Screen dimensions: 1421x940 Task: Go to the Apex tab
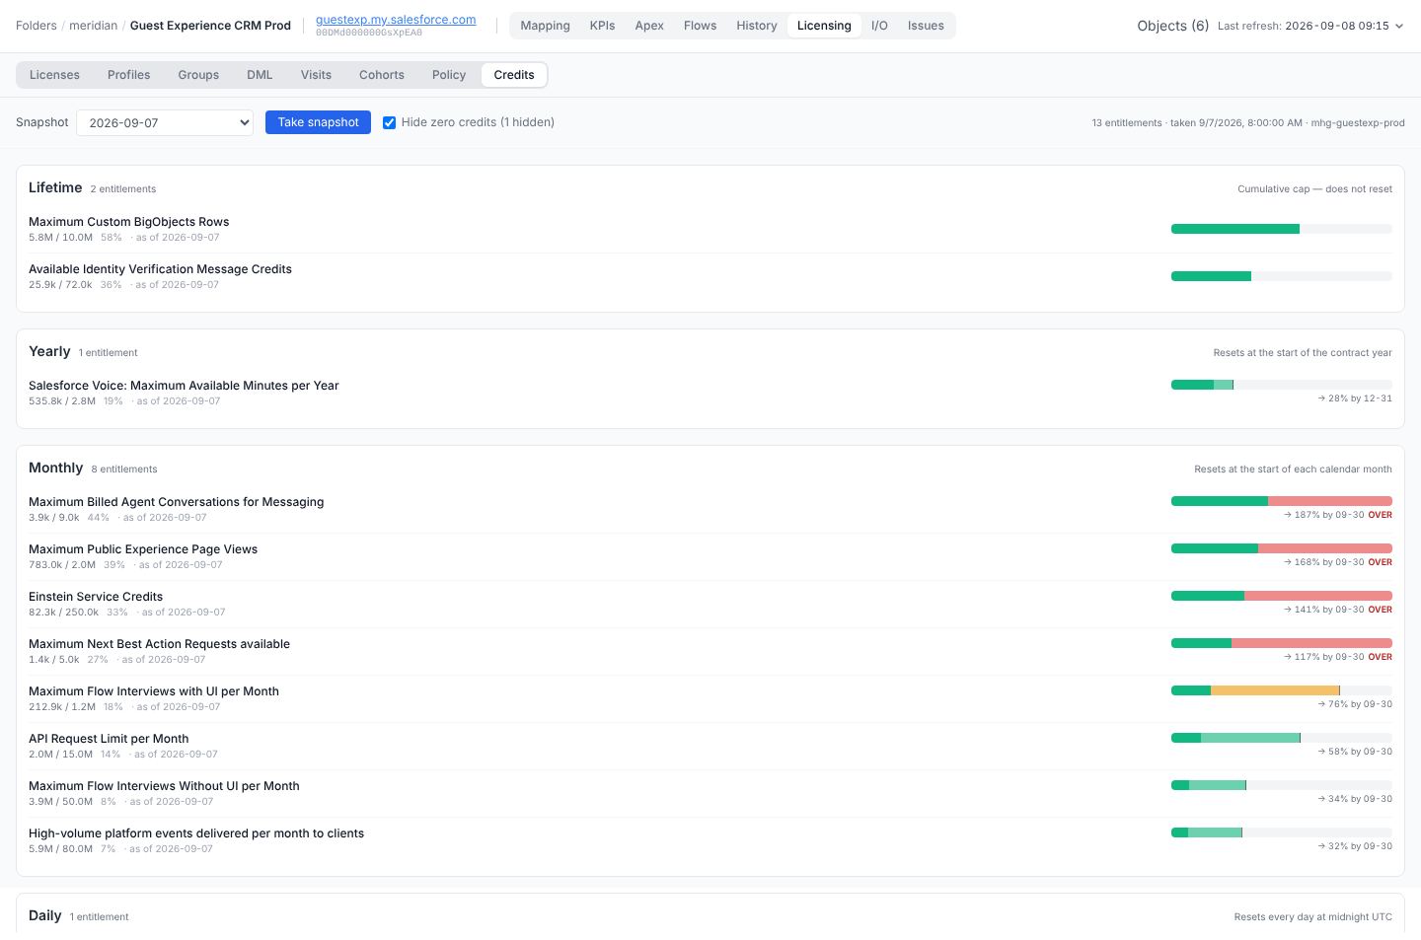649,26
